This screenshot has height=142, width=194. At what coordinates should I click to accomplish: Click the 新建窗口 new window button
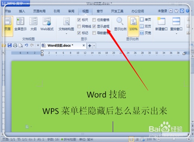(161, 24)
